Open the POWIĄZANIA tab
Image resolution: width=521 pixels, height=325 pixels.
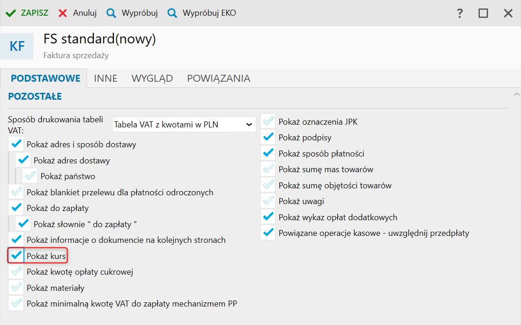point(219,78)
